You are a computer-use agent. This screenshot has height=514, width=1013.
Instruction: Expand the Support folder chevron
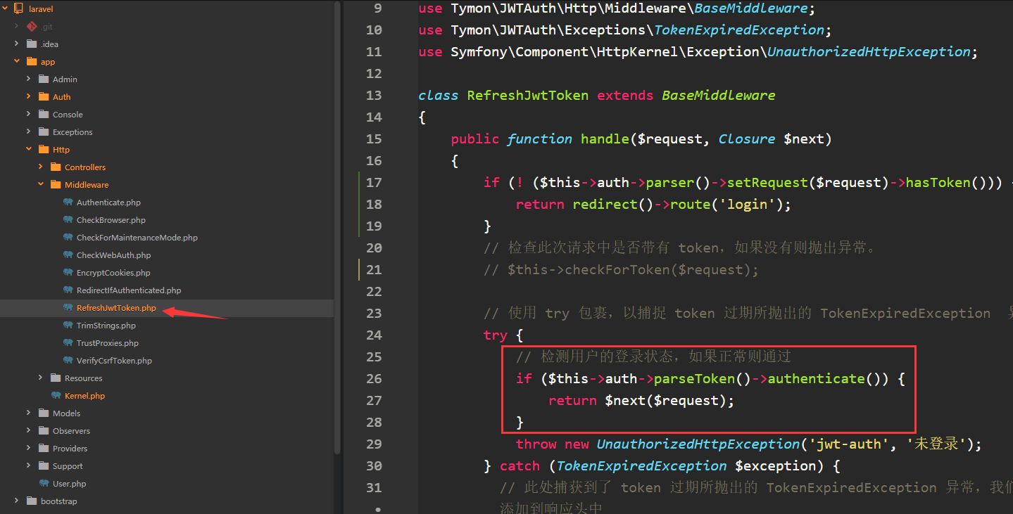[x=29, y=465]
